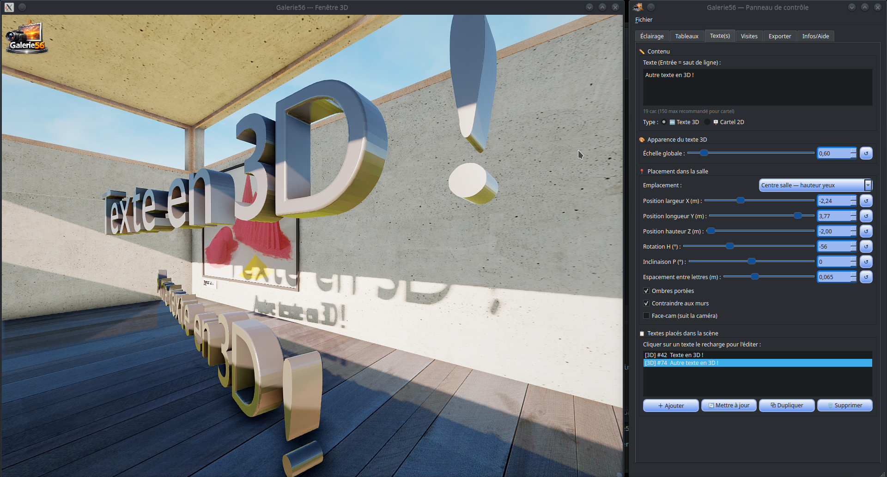Open window menu icon of Fenêtre 3D

(x=9, y=7)
